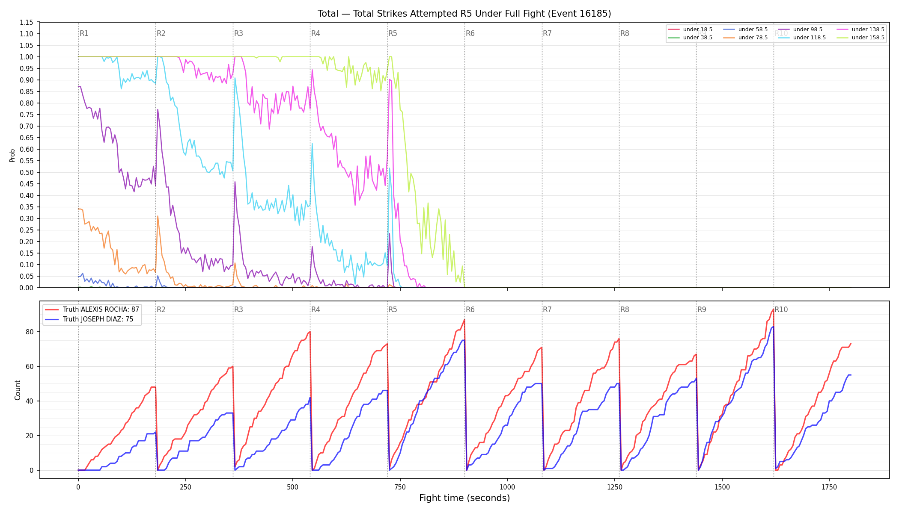Image resolution: width=899 pixels, height=513 pixels.
Task: Click the R5 round label in Count chart
Action: point(393,310)
